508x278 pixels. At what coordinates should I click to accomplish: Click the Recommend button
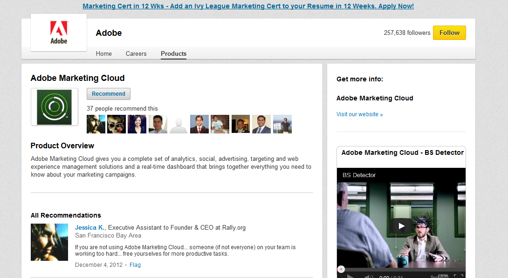109,94
